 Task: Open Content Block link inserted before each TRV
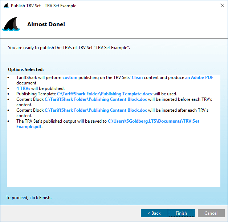click(x=96, y=99)
